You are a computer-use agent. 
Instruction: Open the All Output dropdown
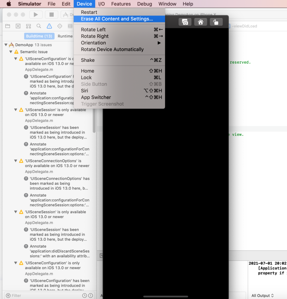click(x=262, y=295)
